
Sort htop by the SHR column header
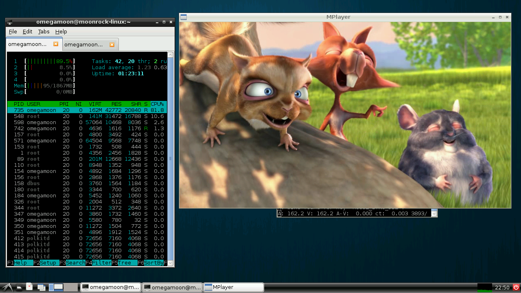(x=136, y=104)
